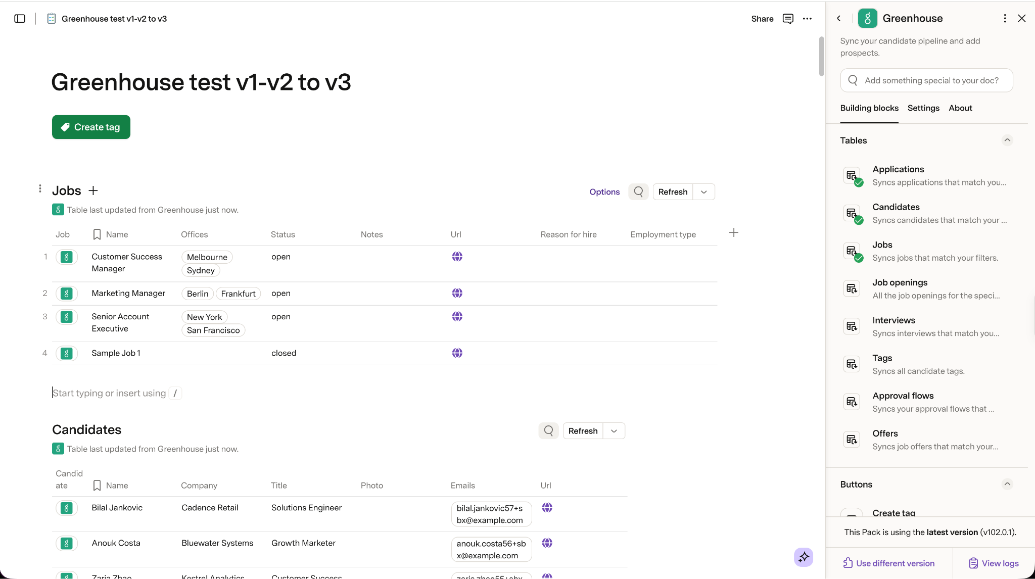Select the Job openings building block
The width and height of the screenshot is (1035, 579).
pos(926,289)
